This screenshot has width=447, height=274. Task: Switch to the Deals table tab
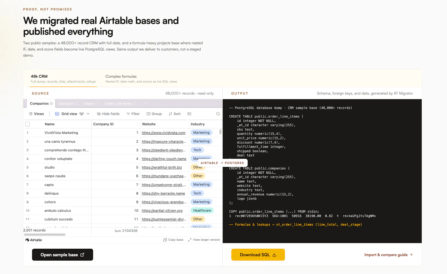[x=91, y=103]
